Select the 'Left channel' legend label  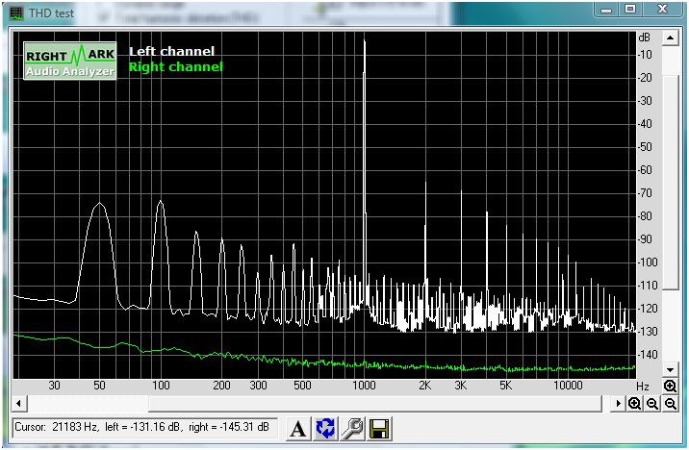[171, 52]
